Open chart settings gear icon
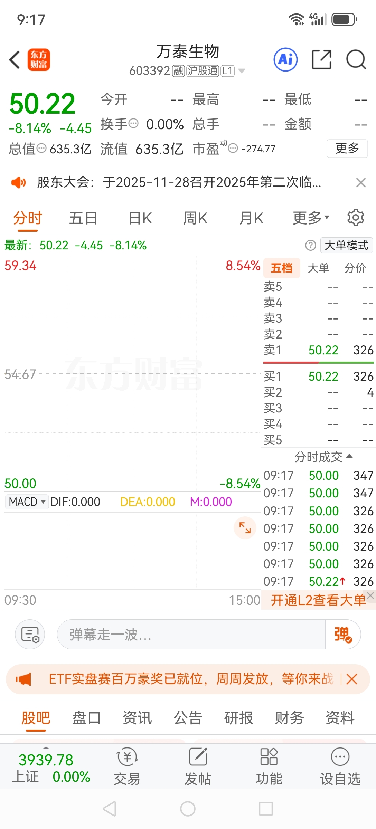Viewport: 376px width, 829px height. tap(356, 218)
